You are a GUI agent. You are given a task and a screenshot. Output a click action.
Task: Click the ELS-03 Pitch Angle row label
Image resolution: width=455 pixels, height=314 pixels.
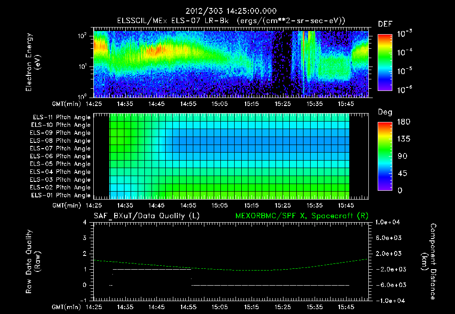(60, 180)
